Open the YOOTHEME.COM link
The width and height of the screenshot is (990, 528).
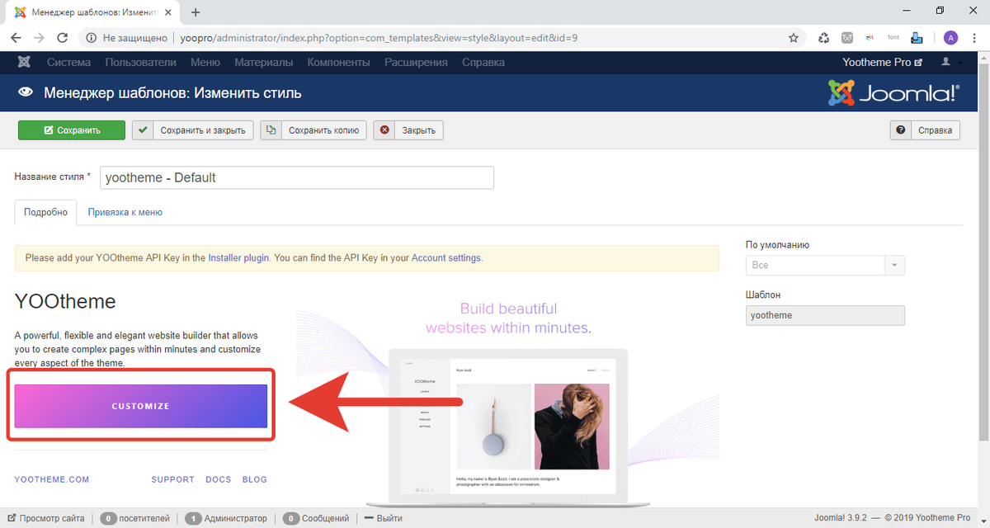tap(52, 479)
